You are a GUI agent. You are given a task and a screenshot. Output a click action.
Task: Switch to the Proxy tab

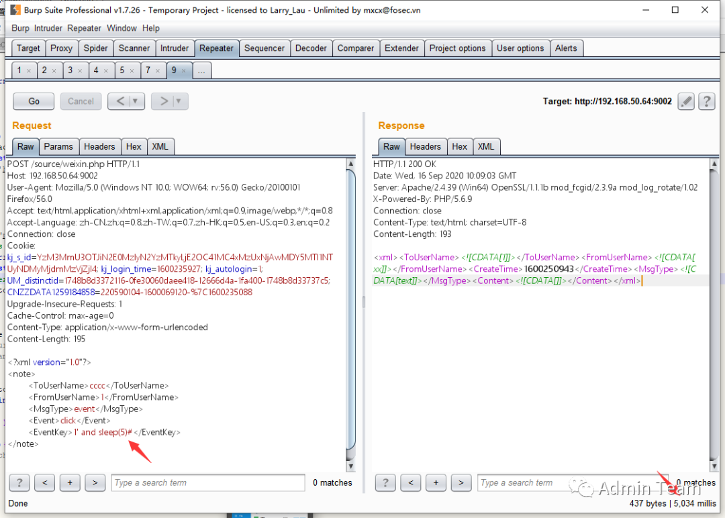61,48
